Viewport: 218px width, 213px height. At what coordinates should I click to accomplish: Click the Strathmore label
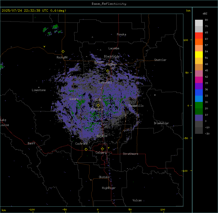click(130, 154)
